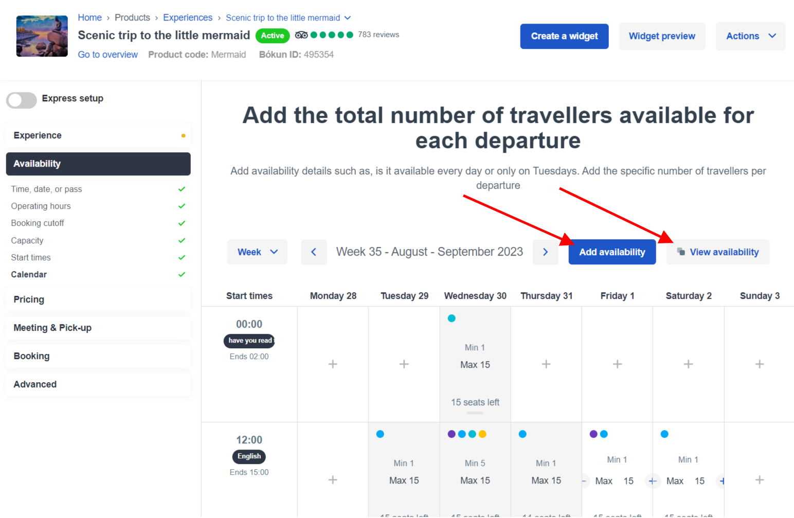Select Booking cutoff step
The image size is (794, 518).
tap(38, 223)
